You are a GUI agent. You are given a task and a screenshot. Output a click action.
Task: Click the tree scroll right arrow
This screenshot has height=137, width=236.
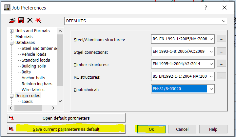(53, 108)
